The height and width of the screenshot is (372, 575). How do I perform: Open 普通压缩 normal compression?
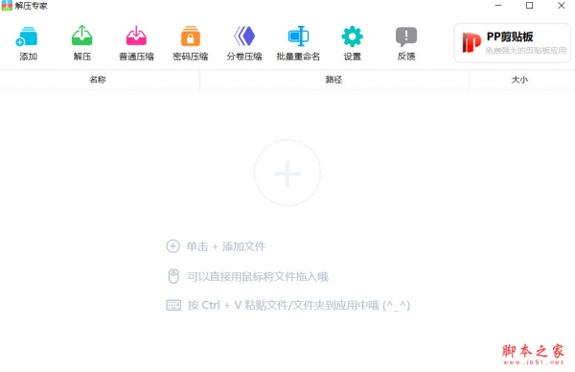[x=136, y=43]
